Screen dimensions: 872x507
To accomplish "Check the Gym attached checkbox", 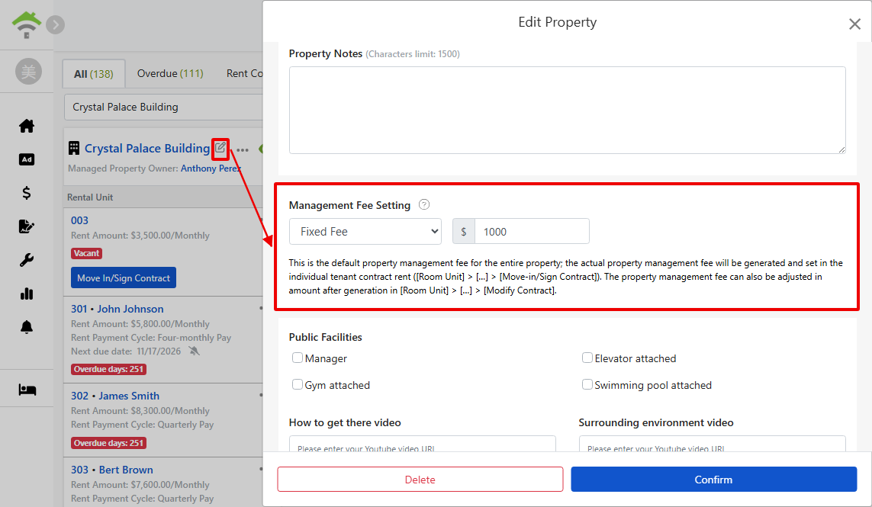I will pos(298,384).
